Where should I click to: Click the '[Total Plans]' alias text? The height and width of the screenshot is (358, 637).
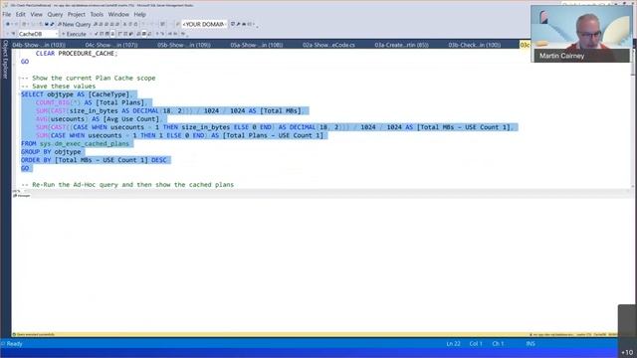pos(119,102)
